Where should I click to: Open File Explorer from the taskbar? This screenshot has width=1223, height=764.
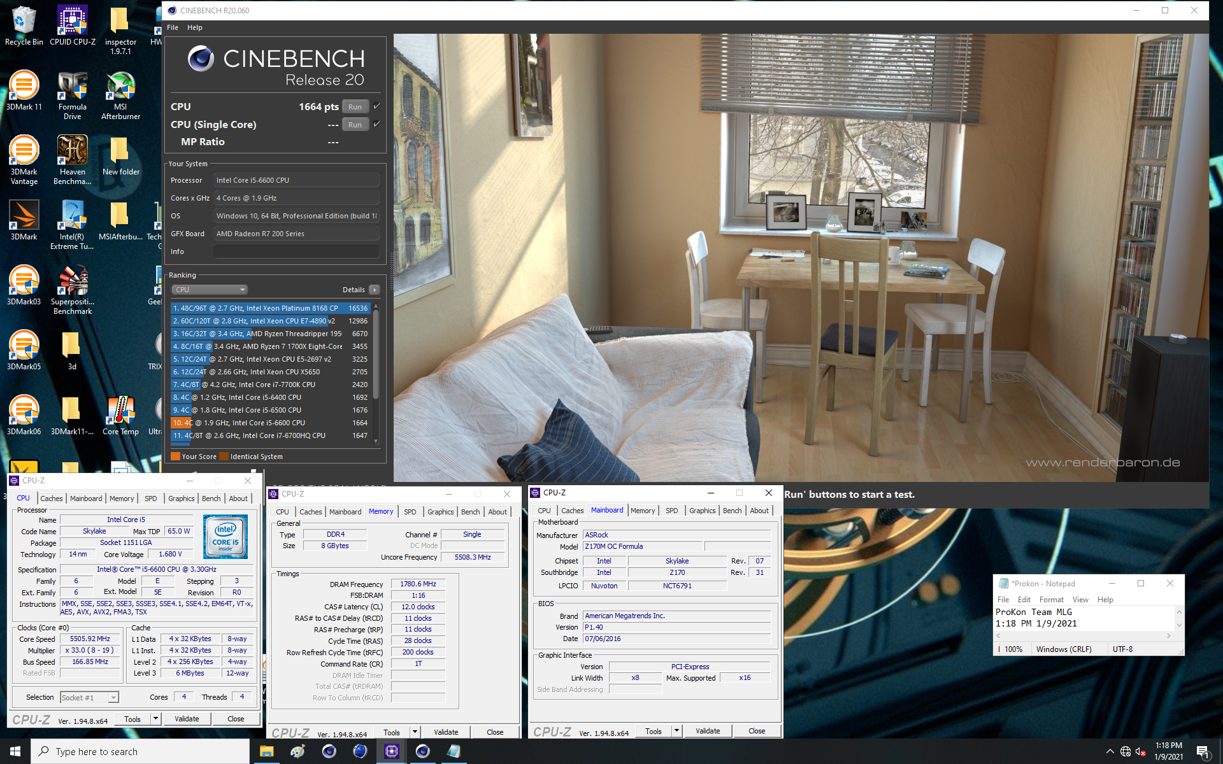(266, 751)
